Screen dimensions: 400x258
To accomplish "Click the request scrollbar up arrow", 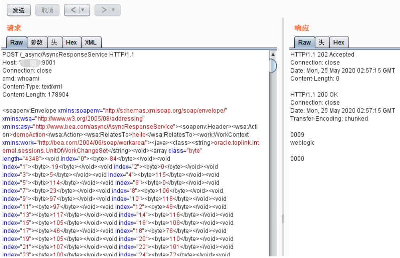I will [273, 54].
